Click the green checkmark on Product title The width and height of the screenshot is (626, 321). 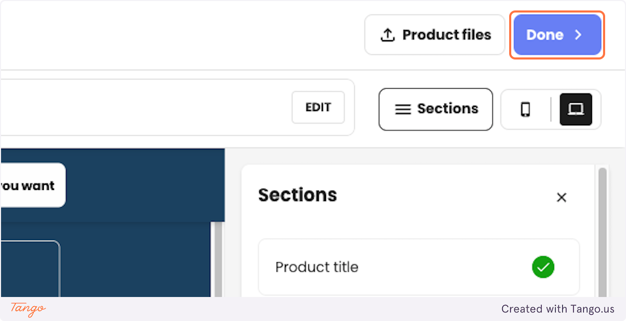543,267
